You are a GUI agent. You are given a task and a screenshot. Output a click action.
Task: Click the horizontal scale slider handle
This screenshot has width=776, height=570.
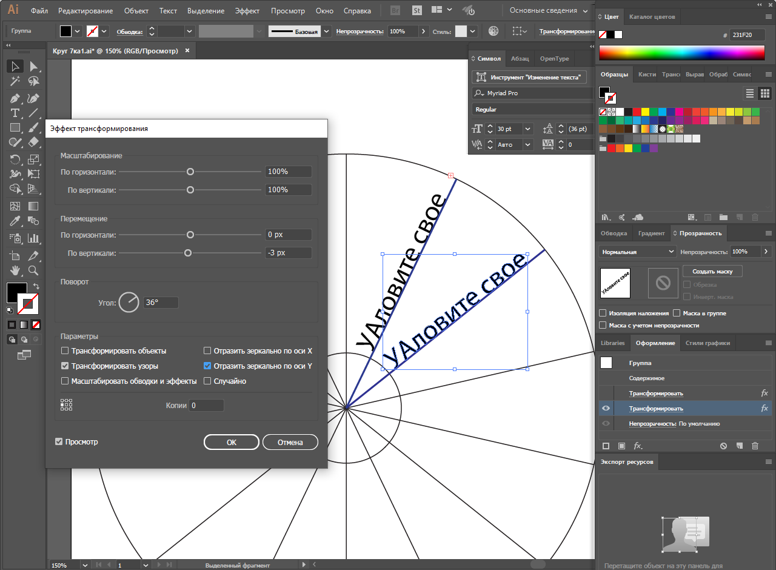tap(190, 172)
